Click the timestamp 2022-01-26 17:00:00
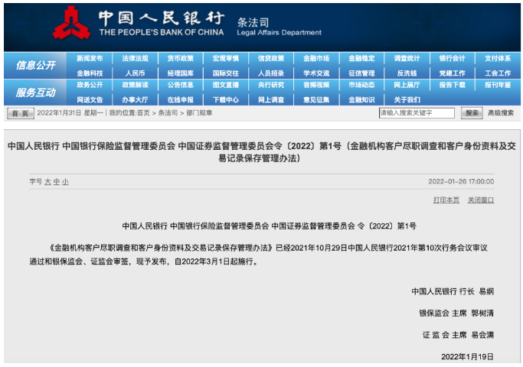The height and width of the screenshot is (367, 523). tap(461, 181)
